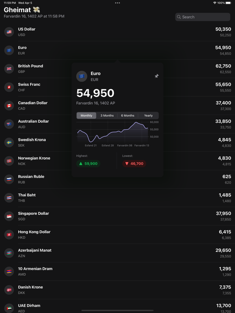Click the Swiss flag icon for CHF
The height and width of the screenshot is (313, 235).
pos(9,87)
